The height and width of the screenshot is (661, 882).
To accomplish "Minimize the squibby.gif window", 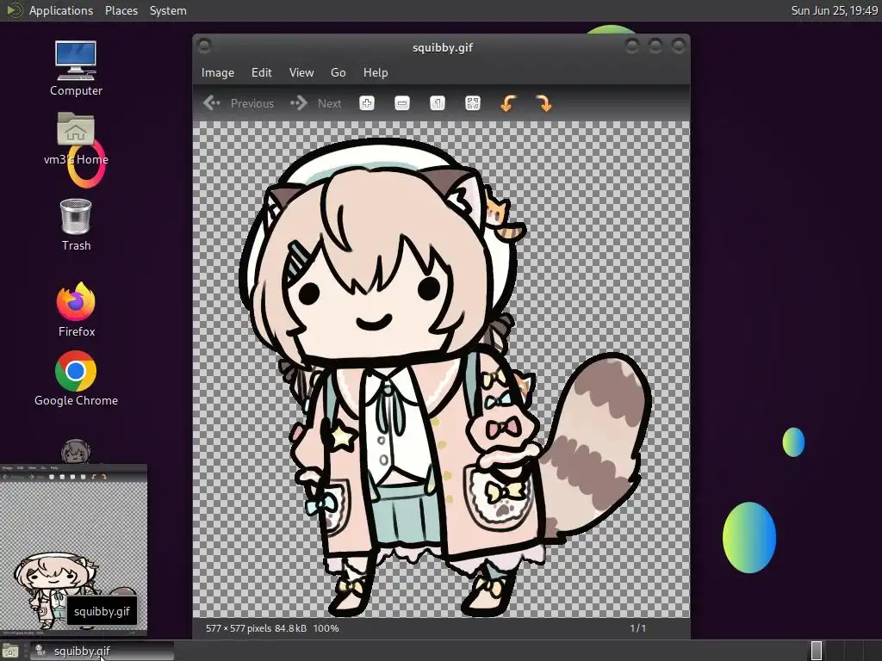I will pos(631,46).
